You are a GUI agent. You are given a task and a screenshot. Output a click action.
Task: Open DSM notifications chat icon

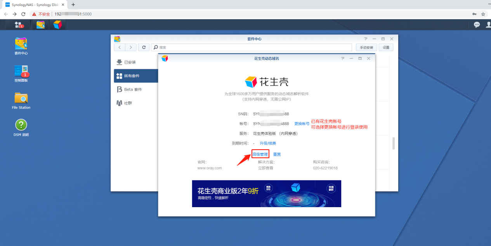(x=477, y=24)
